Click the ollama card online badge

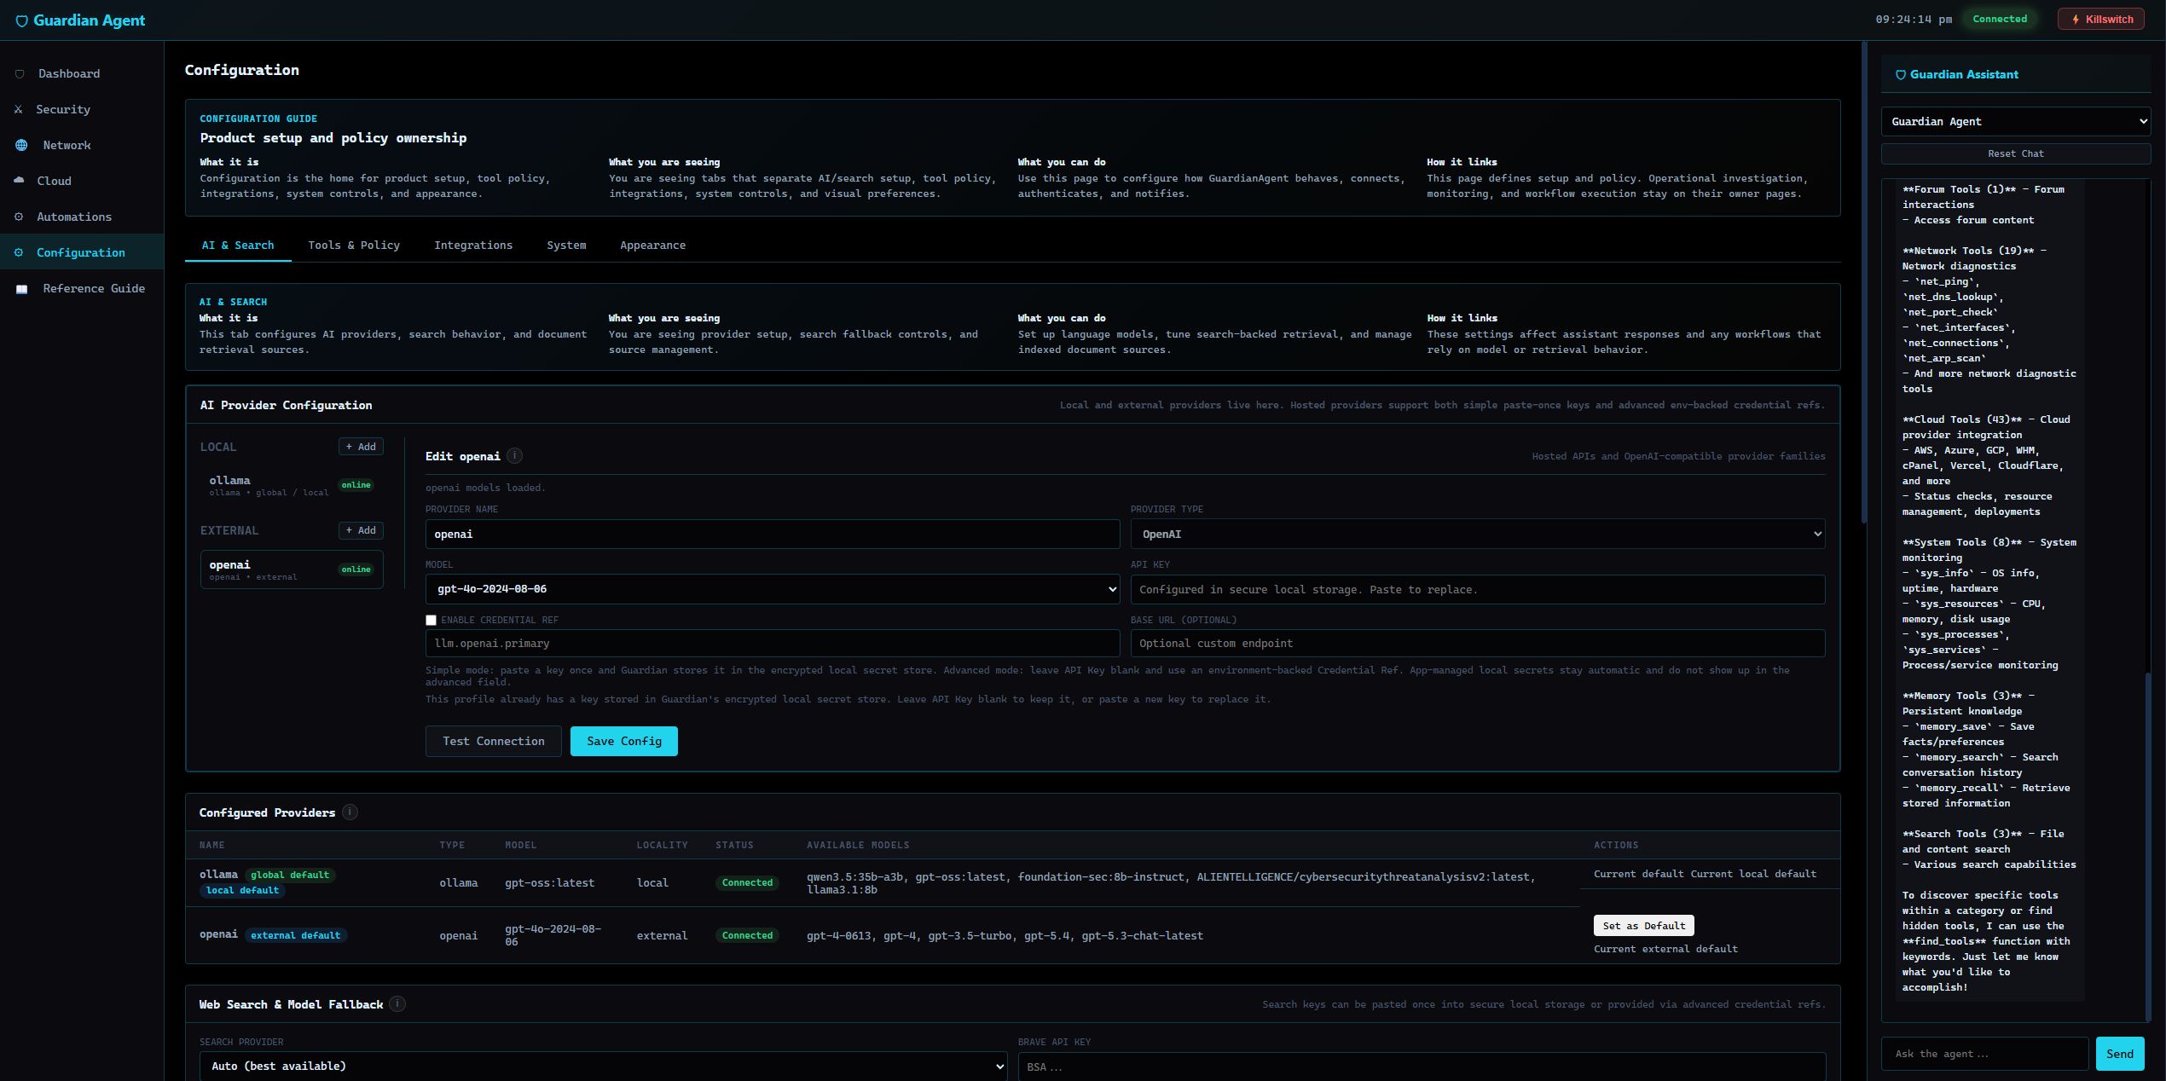pyautogui.click(x=356, y=486)
